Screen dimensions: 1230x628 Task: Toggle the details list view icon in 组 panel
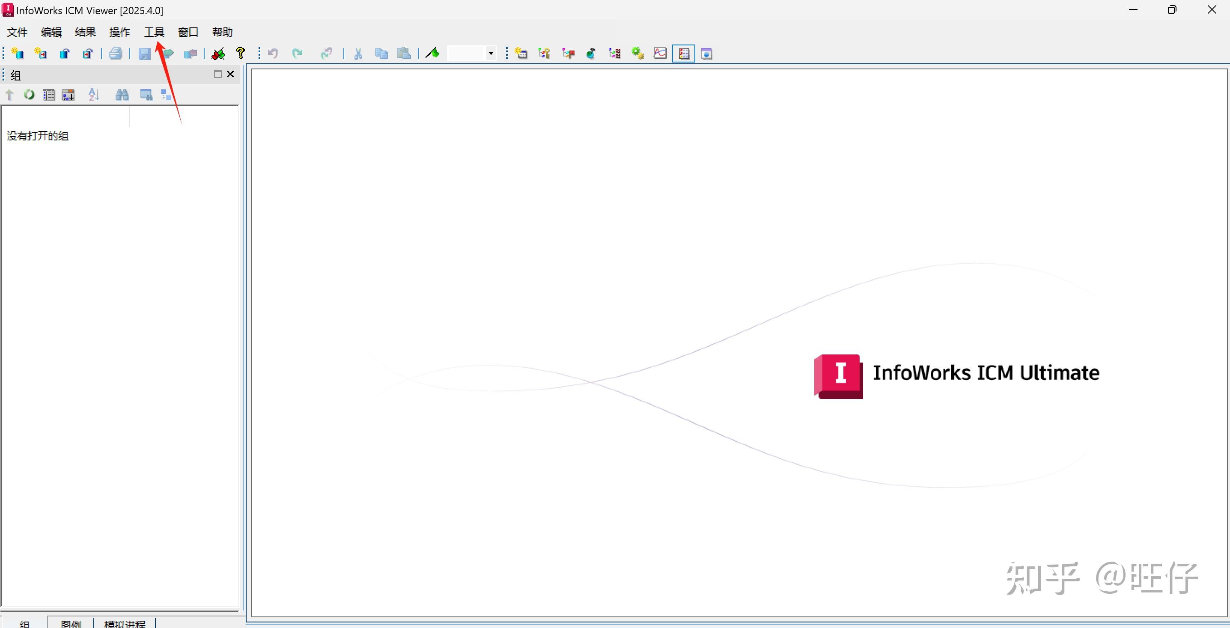pos(49,95)
